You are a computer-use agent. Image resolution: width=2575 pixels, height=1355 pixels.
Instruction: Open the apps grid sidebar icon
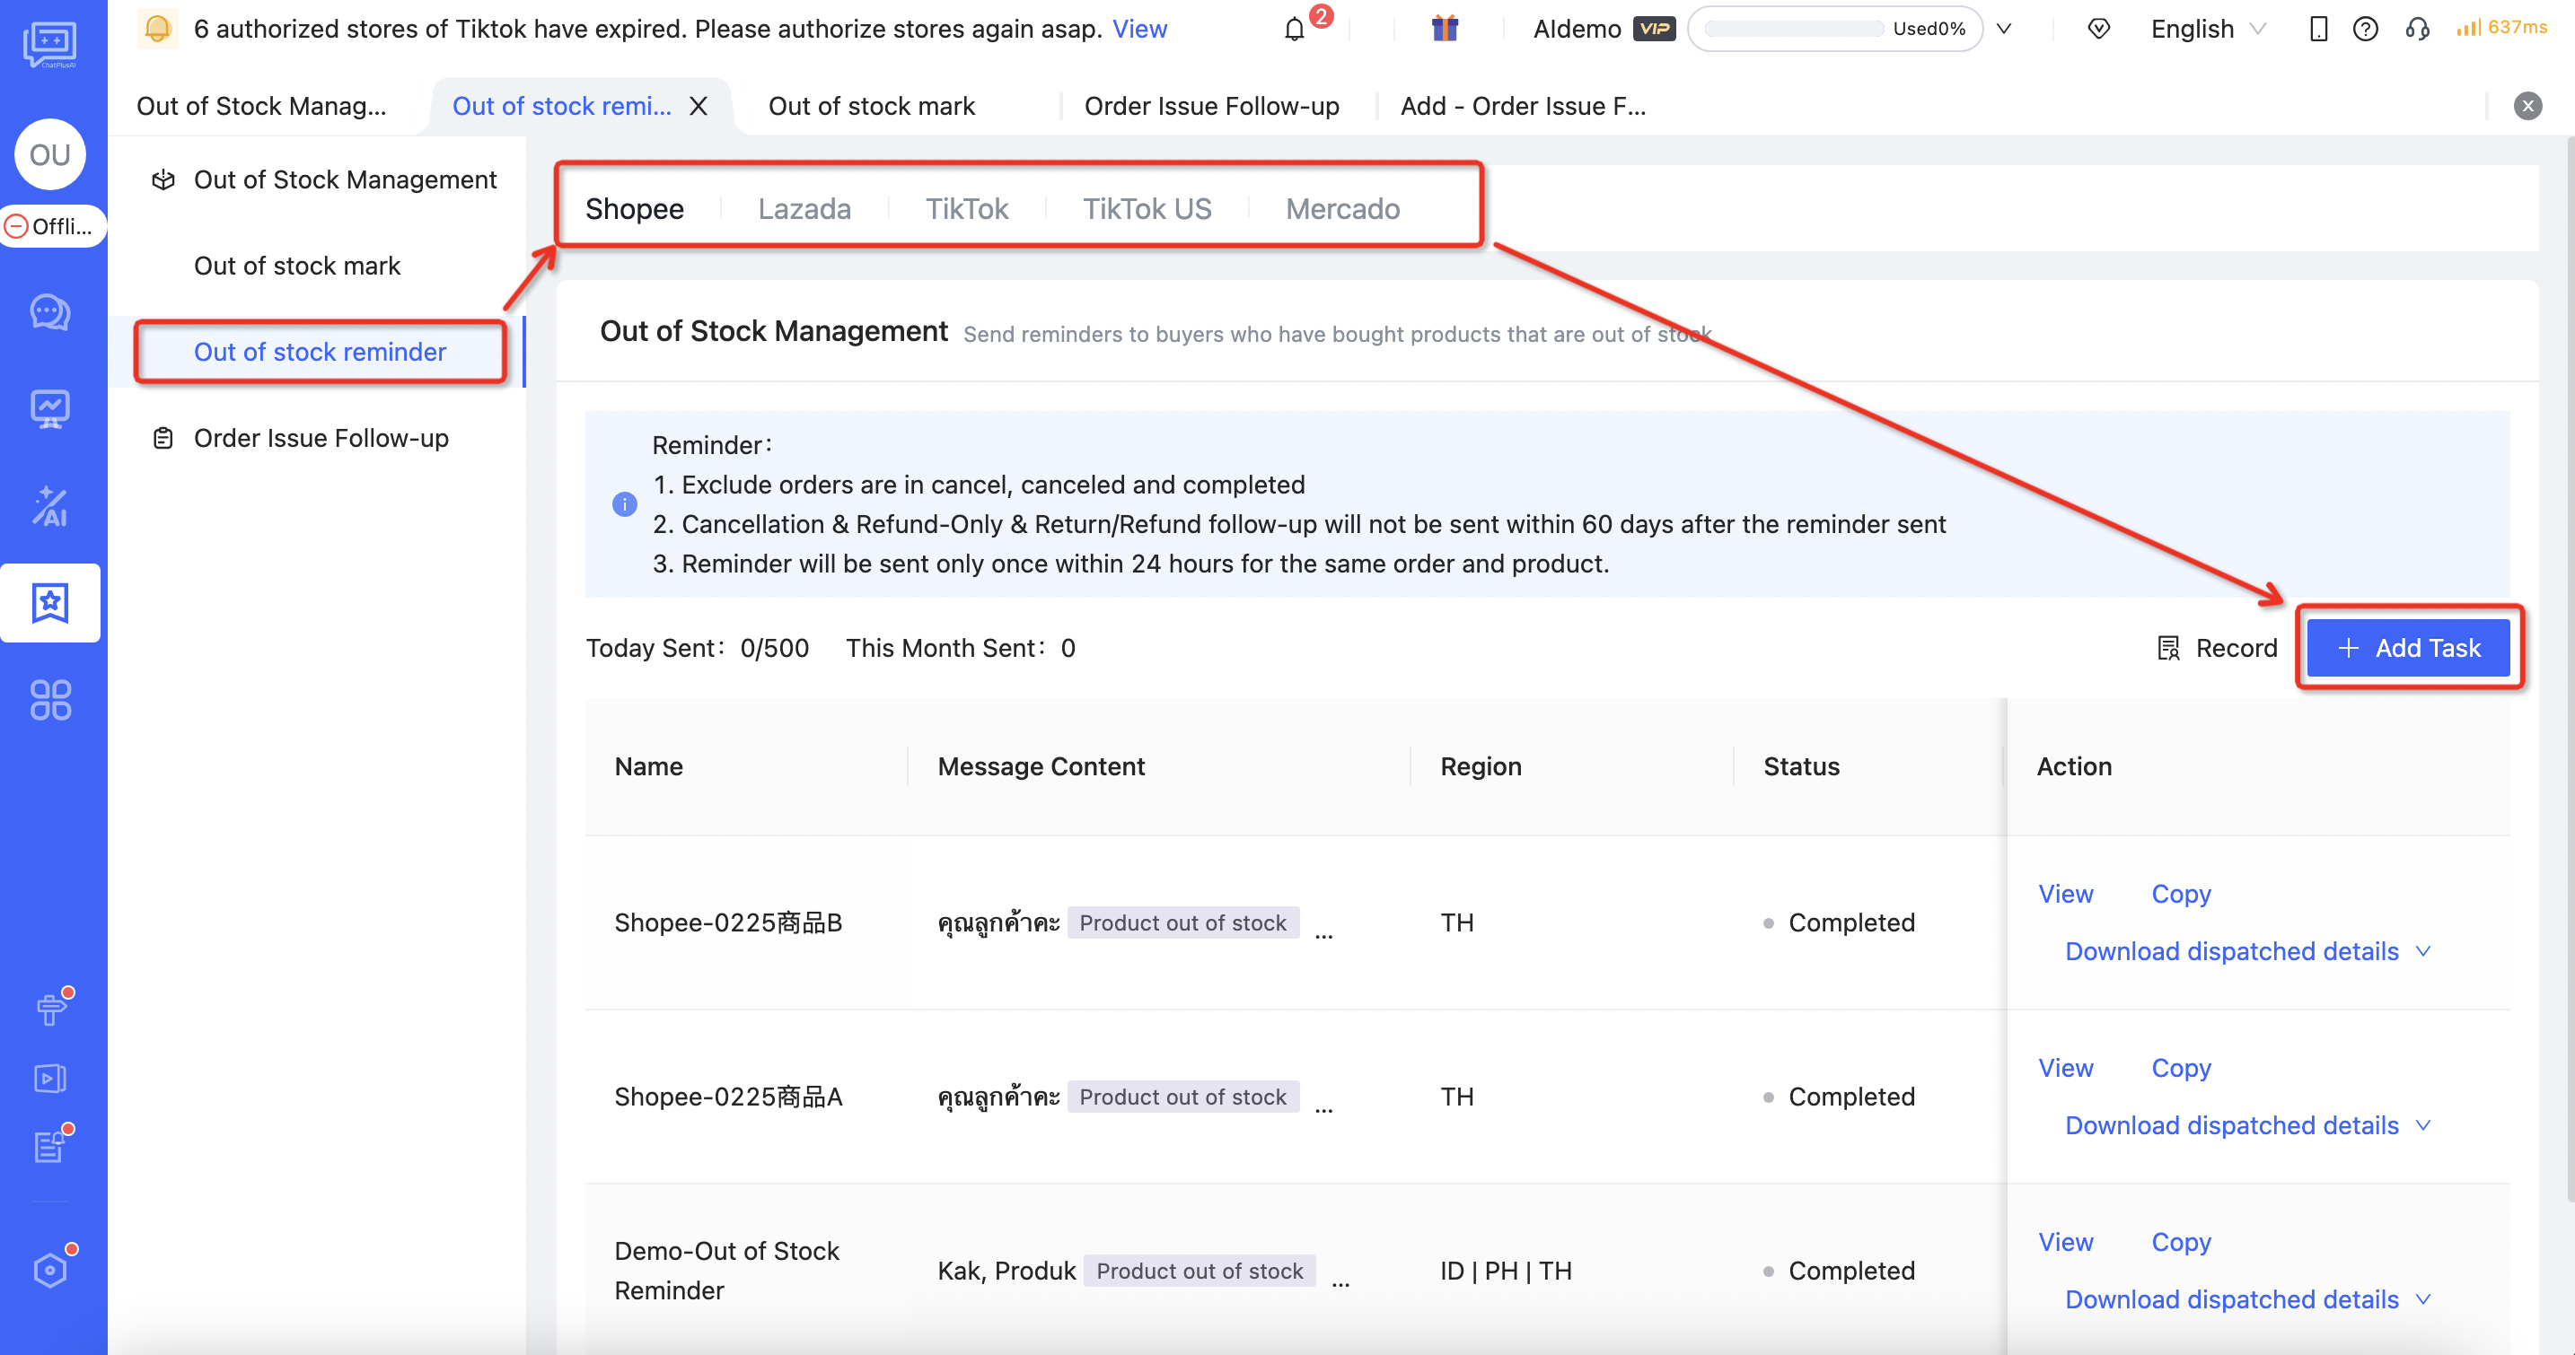pyautogui.click(x=50, y=699)
